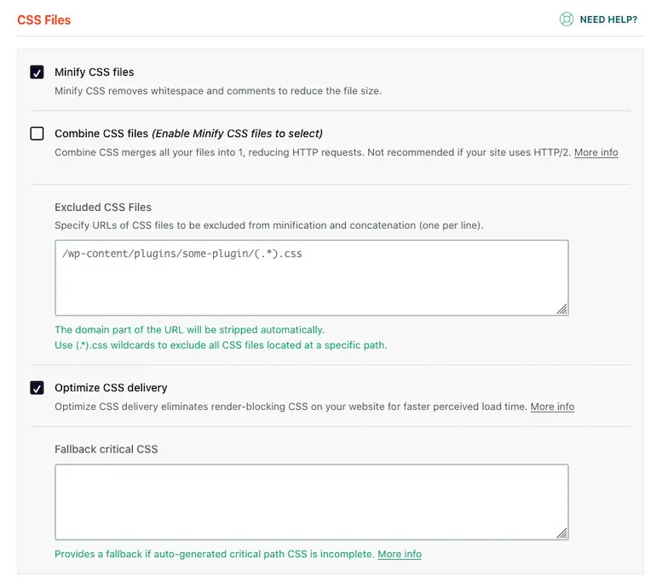Enable the Combine CSS files checkbox
This screenshot has width=656, height=587.
pos(37,134)
